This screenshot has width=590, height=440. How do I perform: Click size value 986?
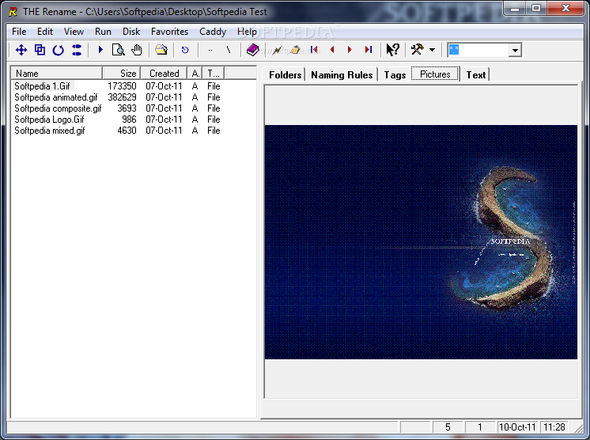(x=129, y=119)
